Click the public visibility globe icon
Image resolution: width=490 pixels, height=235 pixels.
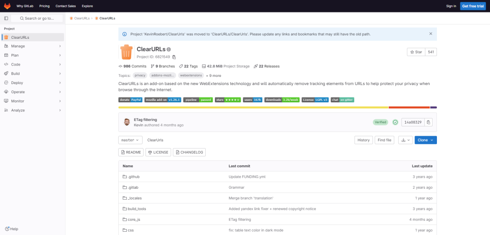169,49
